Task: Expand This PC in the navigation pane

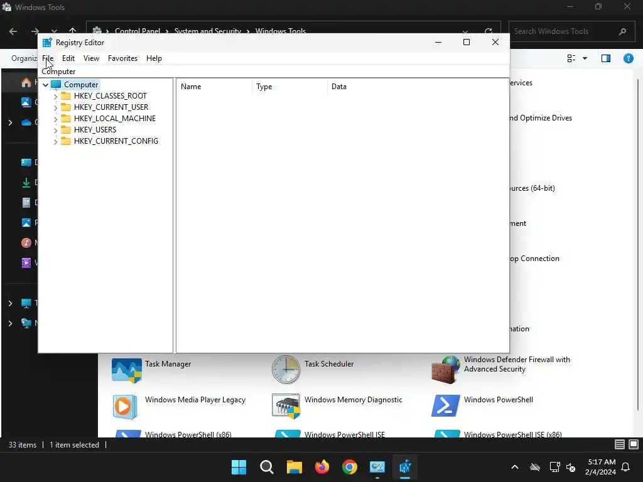Action: point(10,303)
